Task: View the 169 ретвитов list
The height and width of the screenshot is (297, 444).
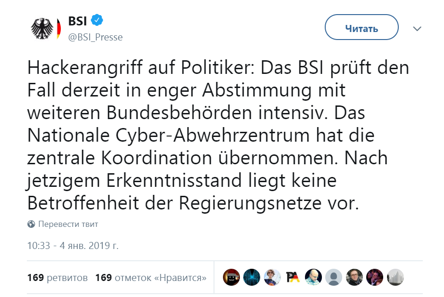Action: pos(58,278)
